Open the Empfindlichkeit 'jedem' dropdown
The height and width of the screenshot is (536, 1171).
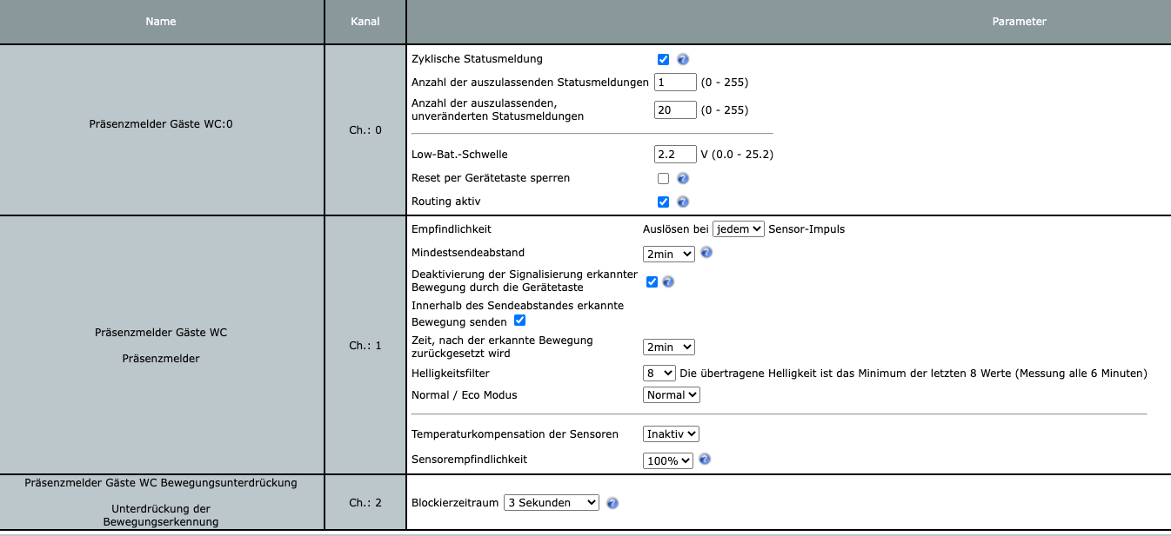(738, 229)
